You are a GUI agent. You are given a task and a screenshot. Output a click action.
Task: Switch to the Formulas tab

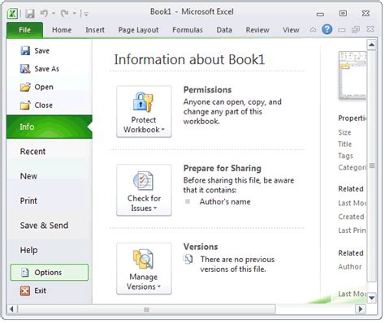(x=188, y=30)
